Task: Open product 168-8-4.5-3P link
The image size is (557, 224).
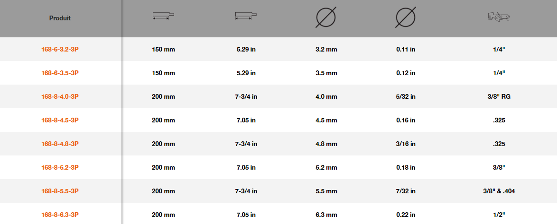Action: pos(60,121)
